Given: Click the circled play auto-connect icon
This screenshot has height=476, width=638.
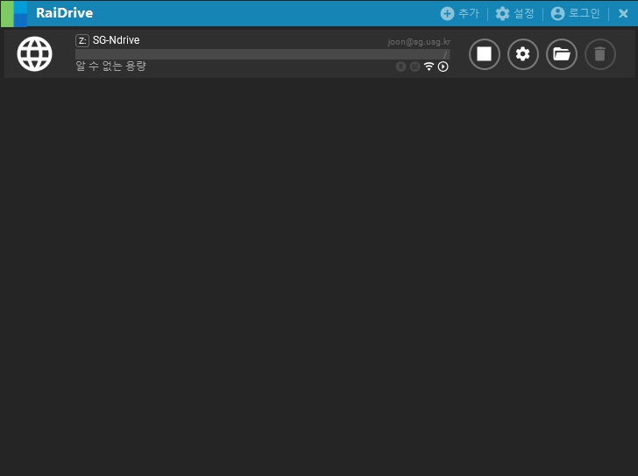Looking at the screenshot, I should click(x=443, y=66).
